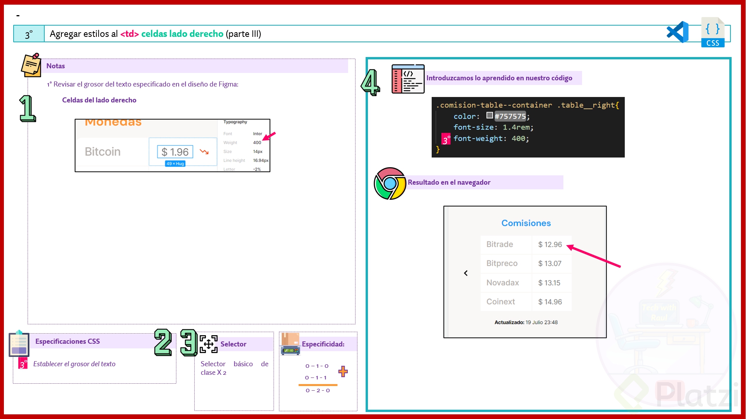The height and width of the screenshot is (419, 746).
Task: Click the Bitcoin label in Figma screenshot
Action: (103, 152)
